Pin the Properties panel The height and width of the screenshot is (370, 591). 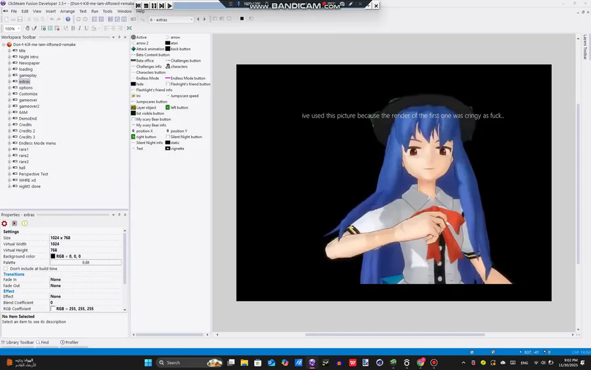(119, 215)
